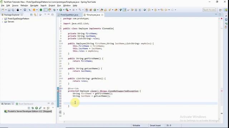Open the Back history dropdown arrow
This screenshot has height=128, width=229.
(x=169, y=10)
